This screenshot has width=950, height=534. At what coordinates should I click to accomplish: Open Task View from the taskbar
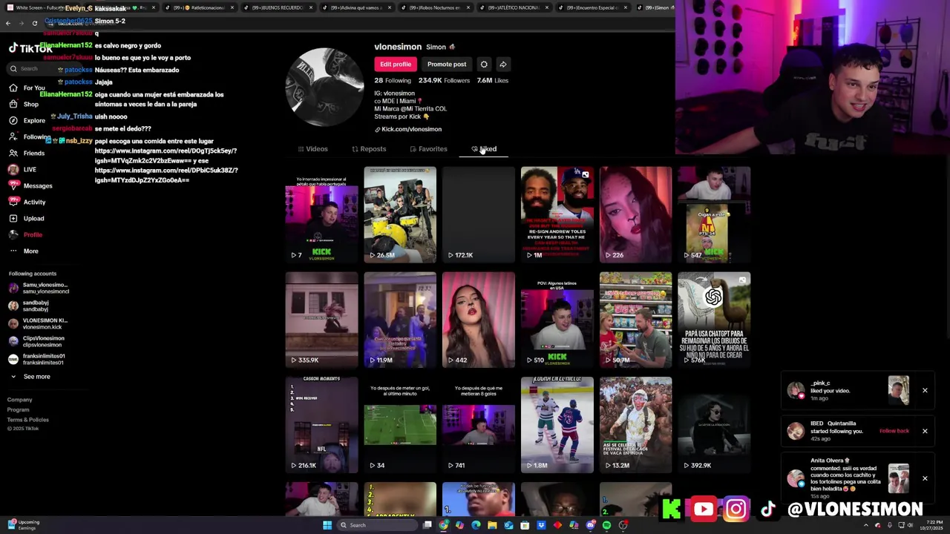point(427,525)
